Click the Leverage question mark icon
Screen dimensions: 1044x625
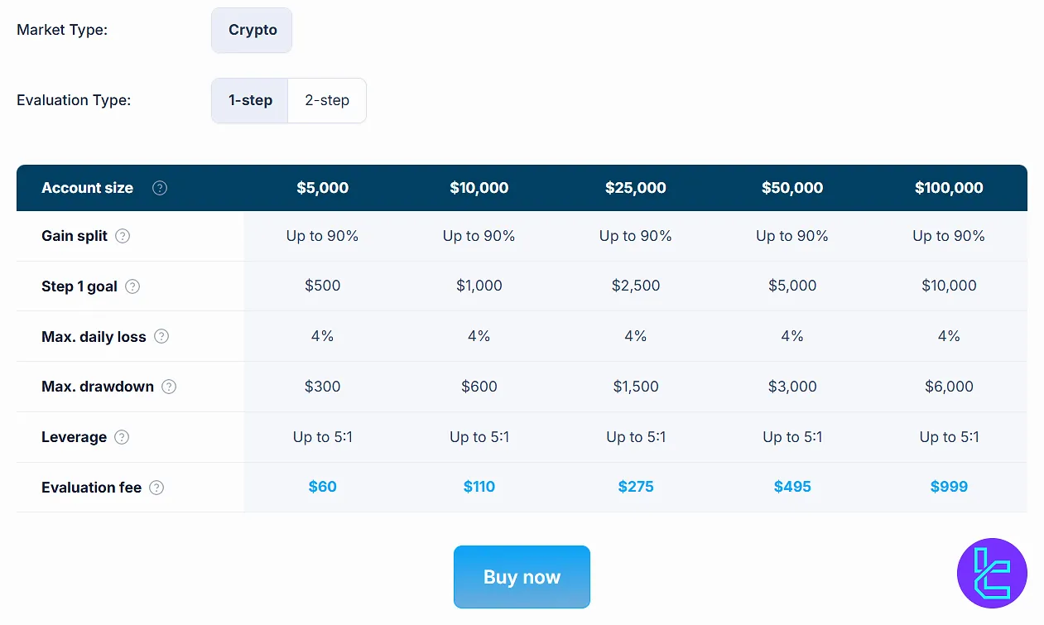[x=122, y=437]
